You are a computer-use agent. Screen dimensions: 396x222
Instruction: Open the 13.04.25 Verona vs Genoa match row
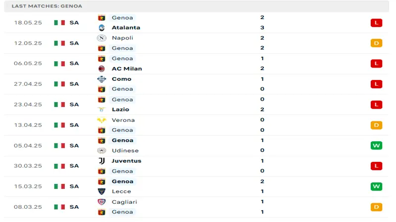197,125
